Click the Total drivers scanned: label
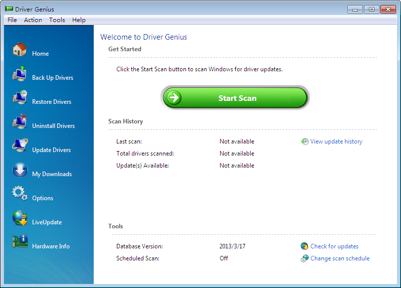This screenshot has width=401, height=288. pos(145,154)
